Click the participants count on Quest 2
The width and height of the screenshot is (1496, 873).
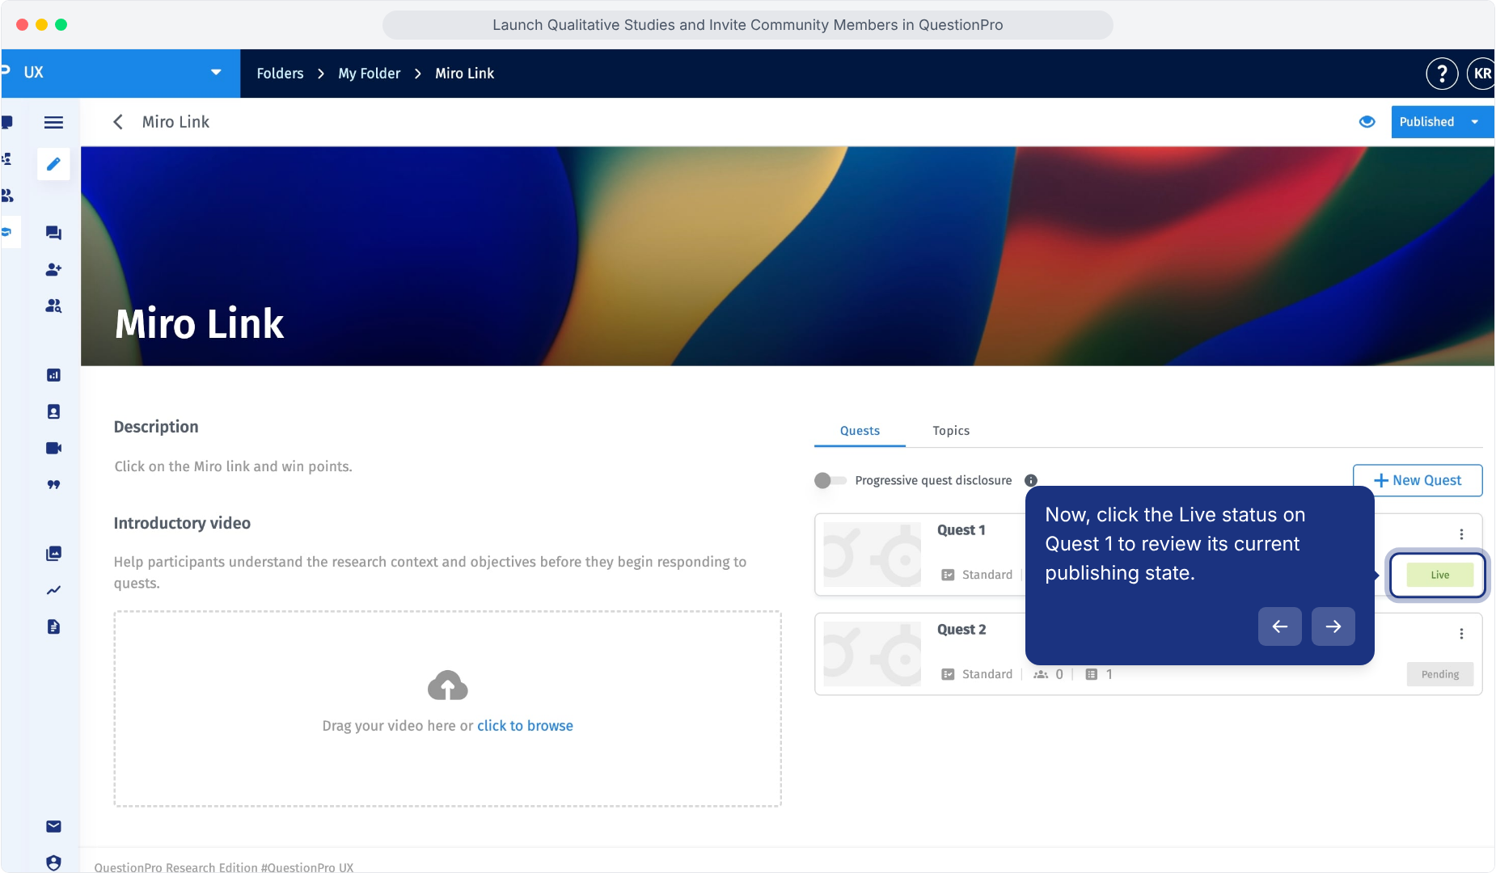coord(1048,674)
